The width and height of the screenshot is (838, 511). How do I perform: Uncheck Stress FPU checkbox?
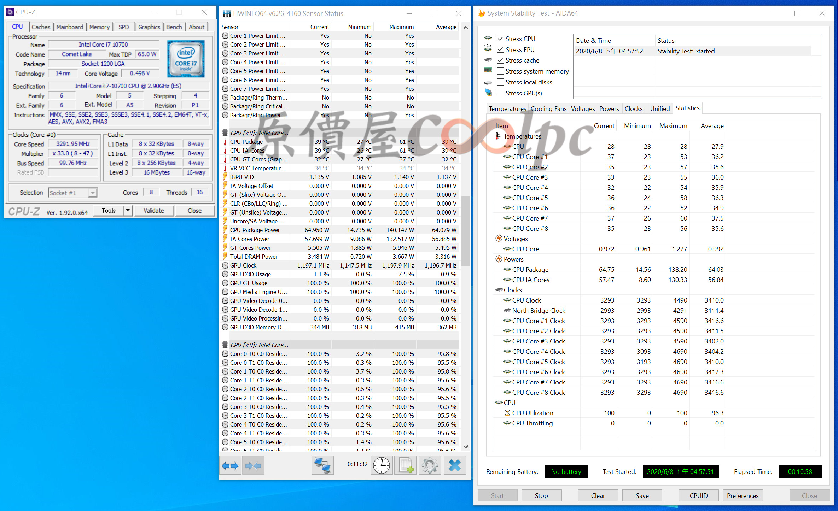pyautogui.click(x=500, y=49)
